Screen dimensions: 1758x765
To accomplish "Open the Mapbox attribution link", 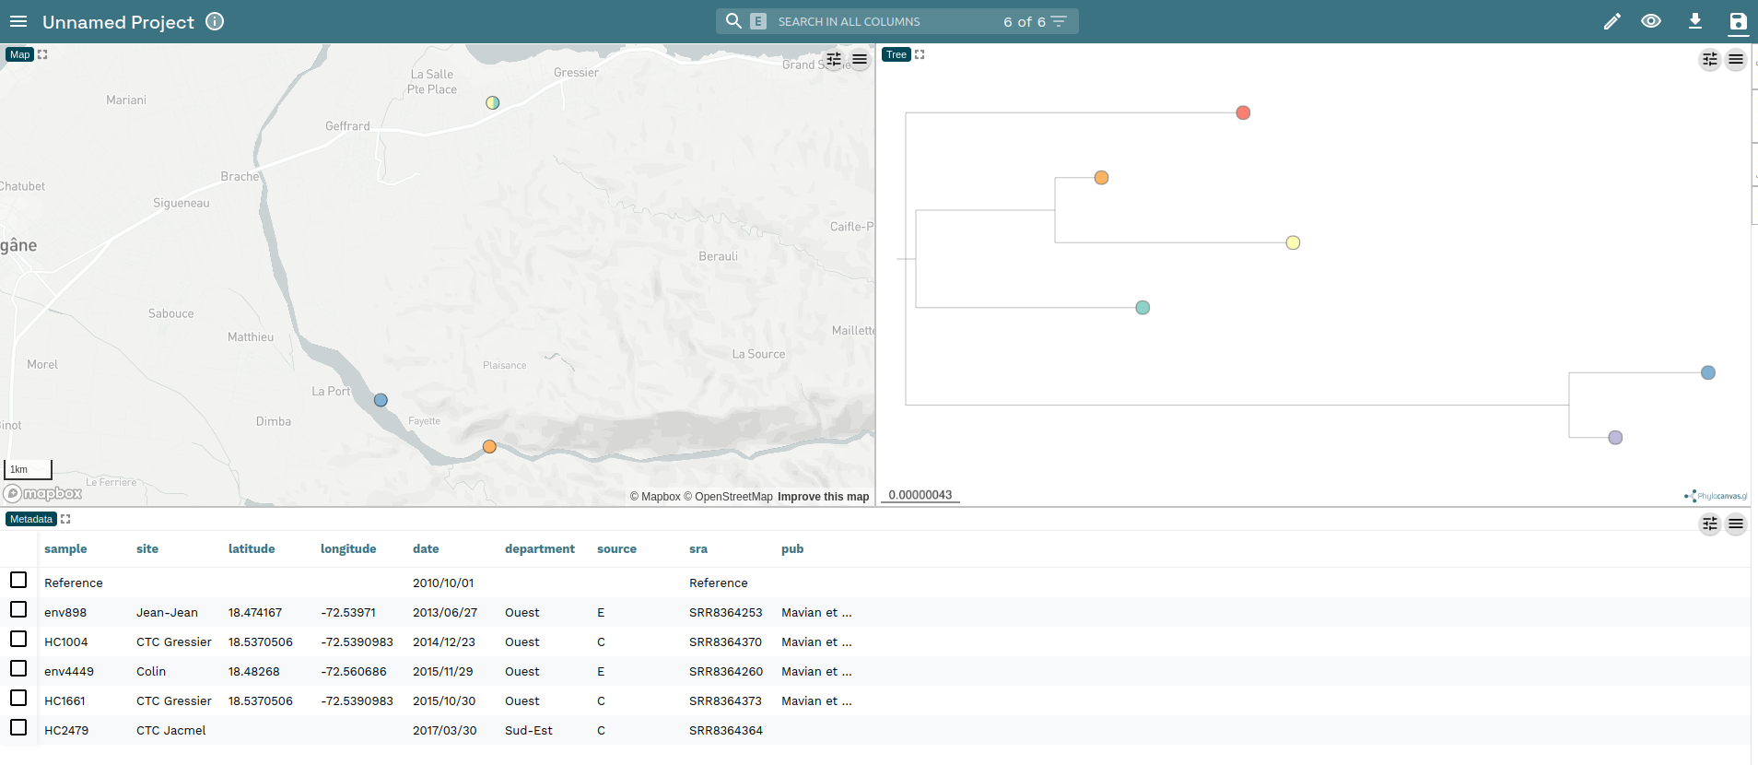I will (655, 497).
